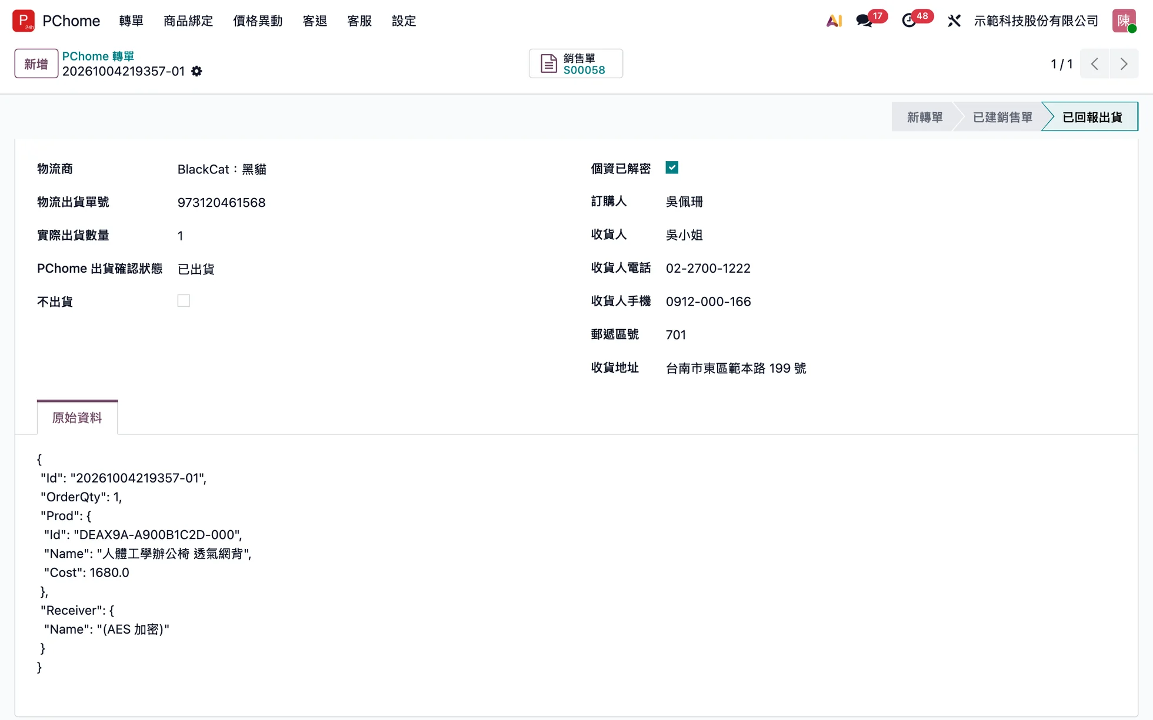Click phone number 02-2700-1222
This screenshot has height=720, width=1153.
coord(708,268)
